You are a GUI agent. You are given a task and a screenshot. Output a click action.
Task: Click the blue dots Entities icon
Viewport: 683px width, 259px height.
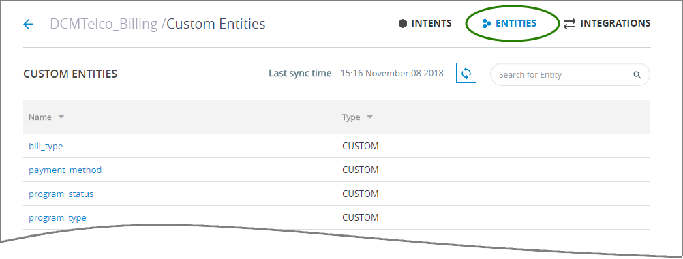tap(487, 23)
